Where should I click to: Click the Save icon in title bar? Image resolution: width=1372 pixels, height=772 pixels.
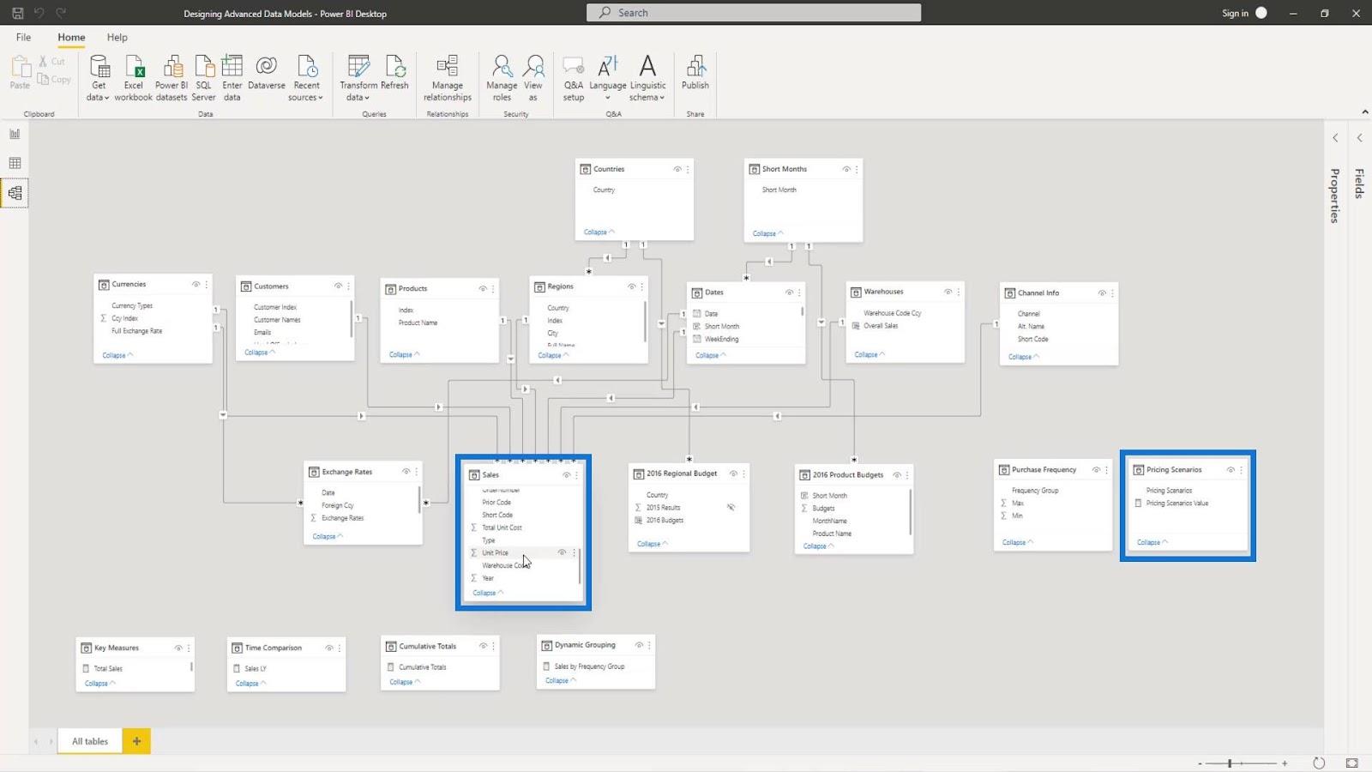coord(17,13)
